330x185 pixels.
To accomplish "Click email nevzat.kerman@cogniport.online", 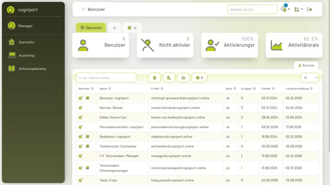I will tap(175, 108).
